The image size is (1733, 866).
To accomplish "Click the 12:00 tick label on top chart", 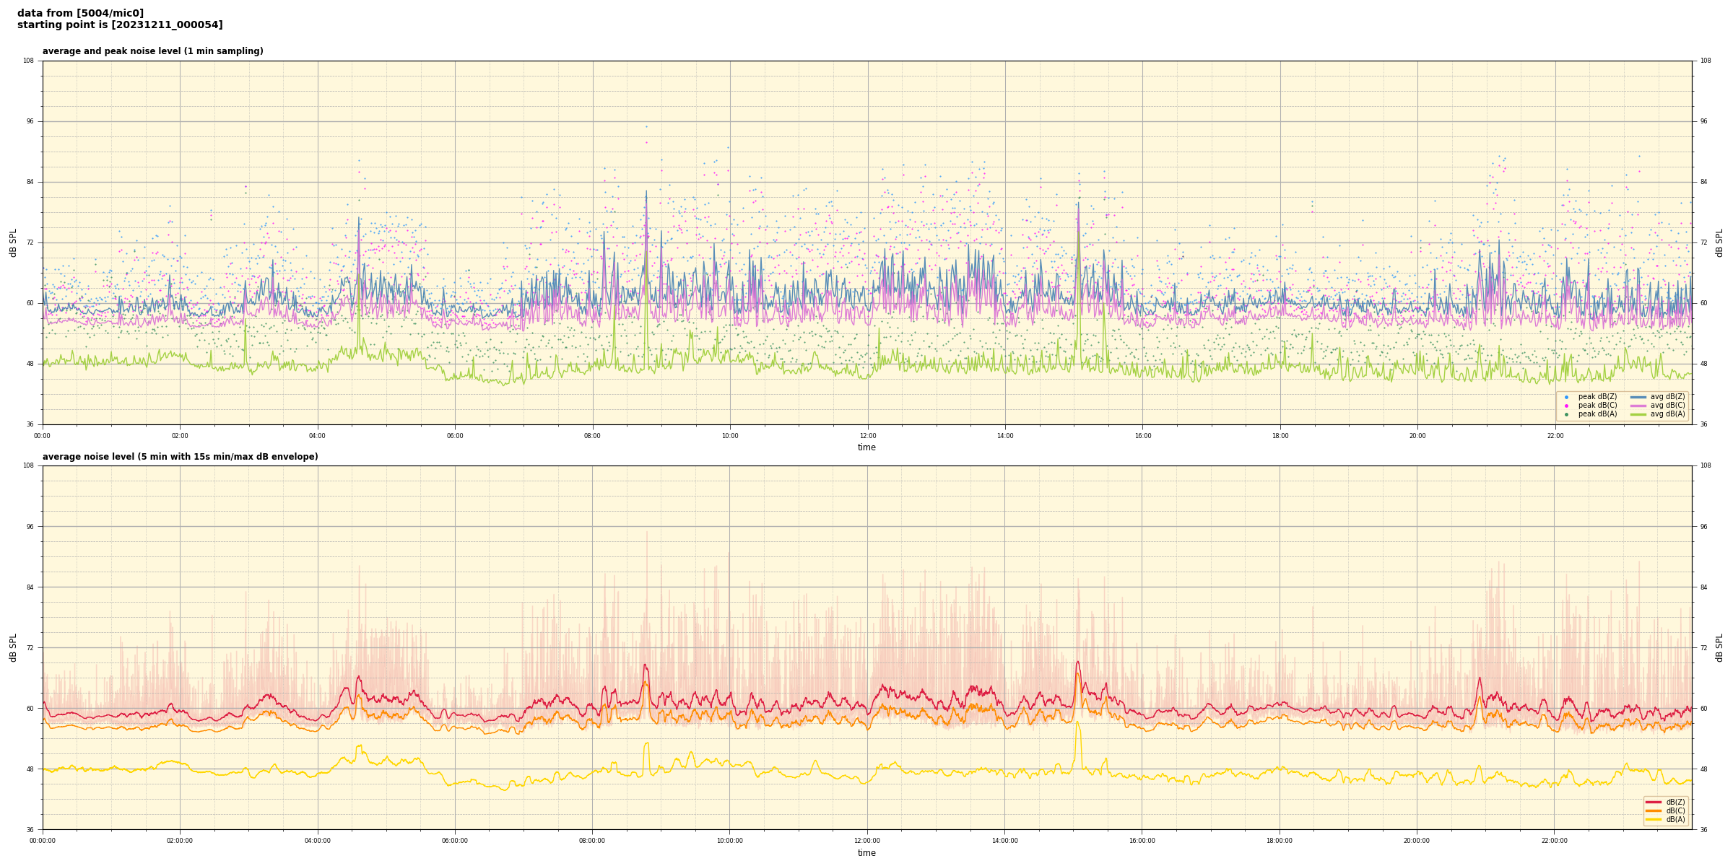I will click(867, 436).
